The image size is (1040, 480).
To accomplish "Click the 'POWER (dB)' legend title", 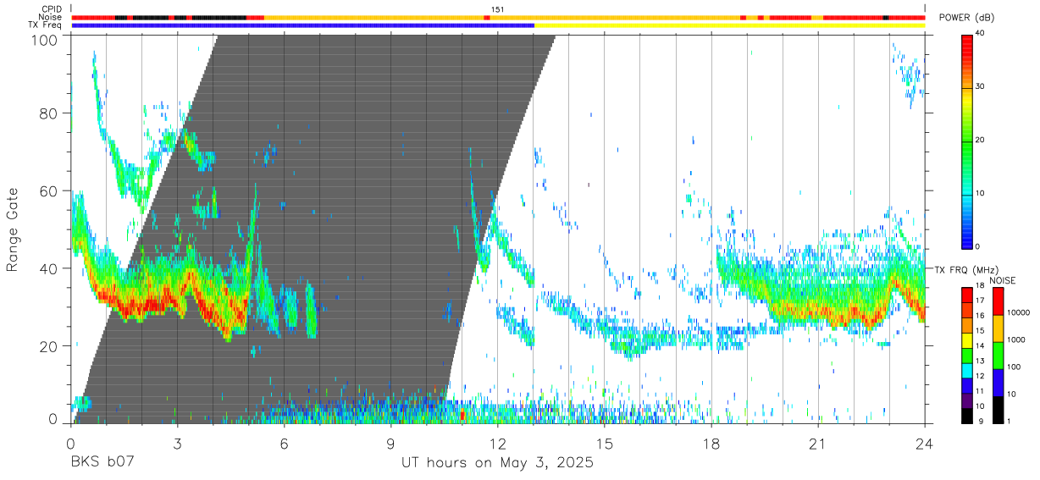I will (966, 18).
